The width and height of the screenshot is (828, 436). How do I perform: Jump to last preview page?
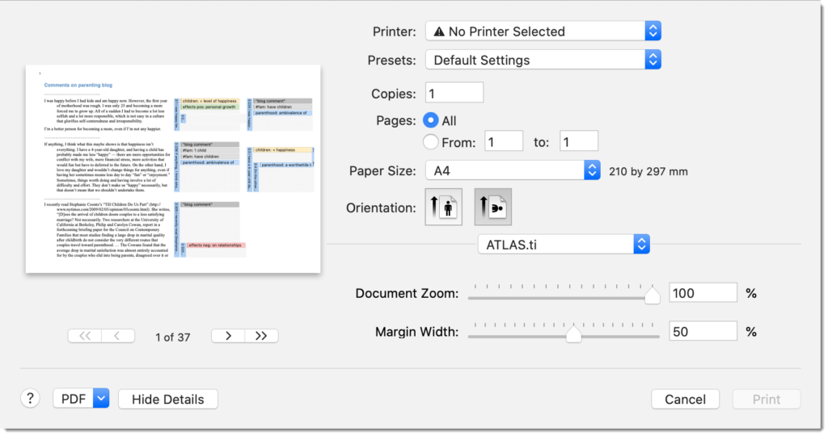pyautogui.click(x=260, y=336)
